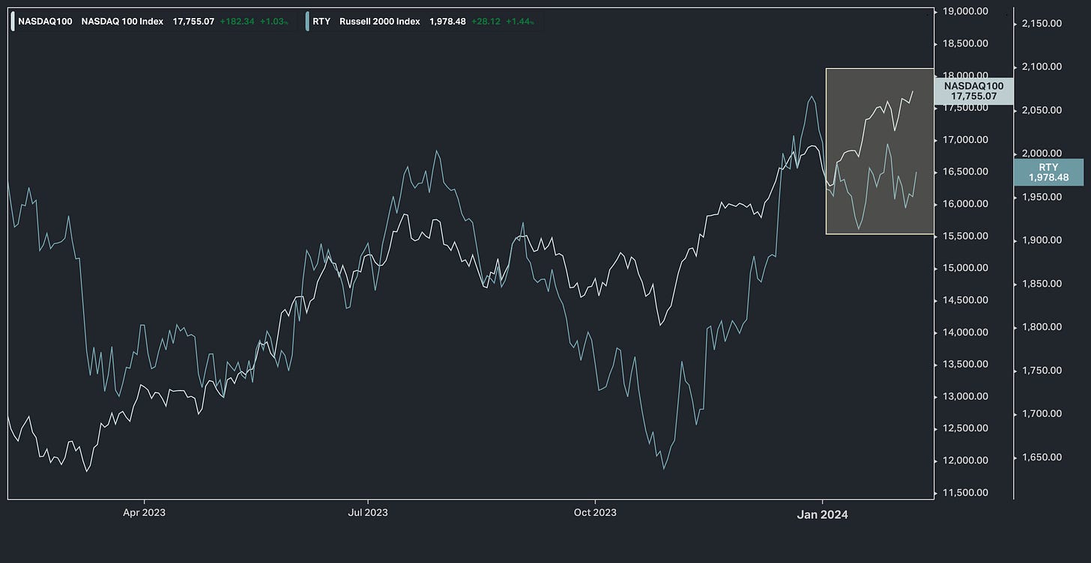The height and width of the screenshot is (563, 1091).
Task: Click the Apr 2023 time axis label
Action: (x=143, y=513)
